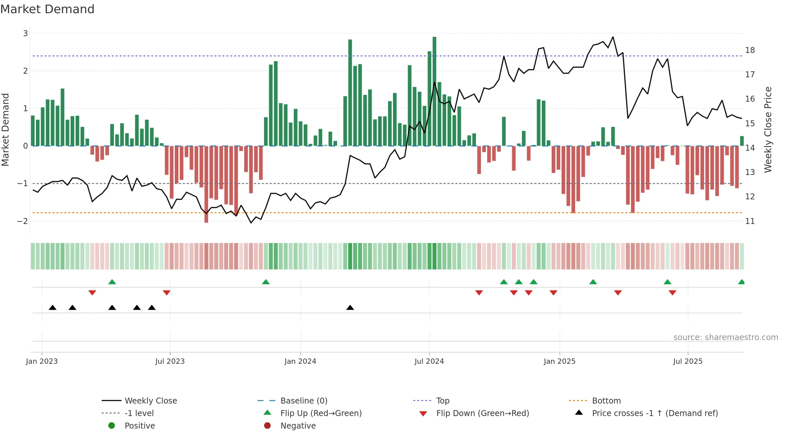Click Flip Down marker in September 2024

point(479,293)
